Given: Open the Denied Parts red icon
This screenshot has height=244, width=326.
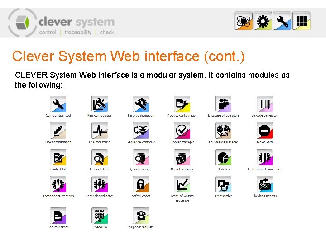Looking at the screenshot, I should tap(265, 131).
